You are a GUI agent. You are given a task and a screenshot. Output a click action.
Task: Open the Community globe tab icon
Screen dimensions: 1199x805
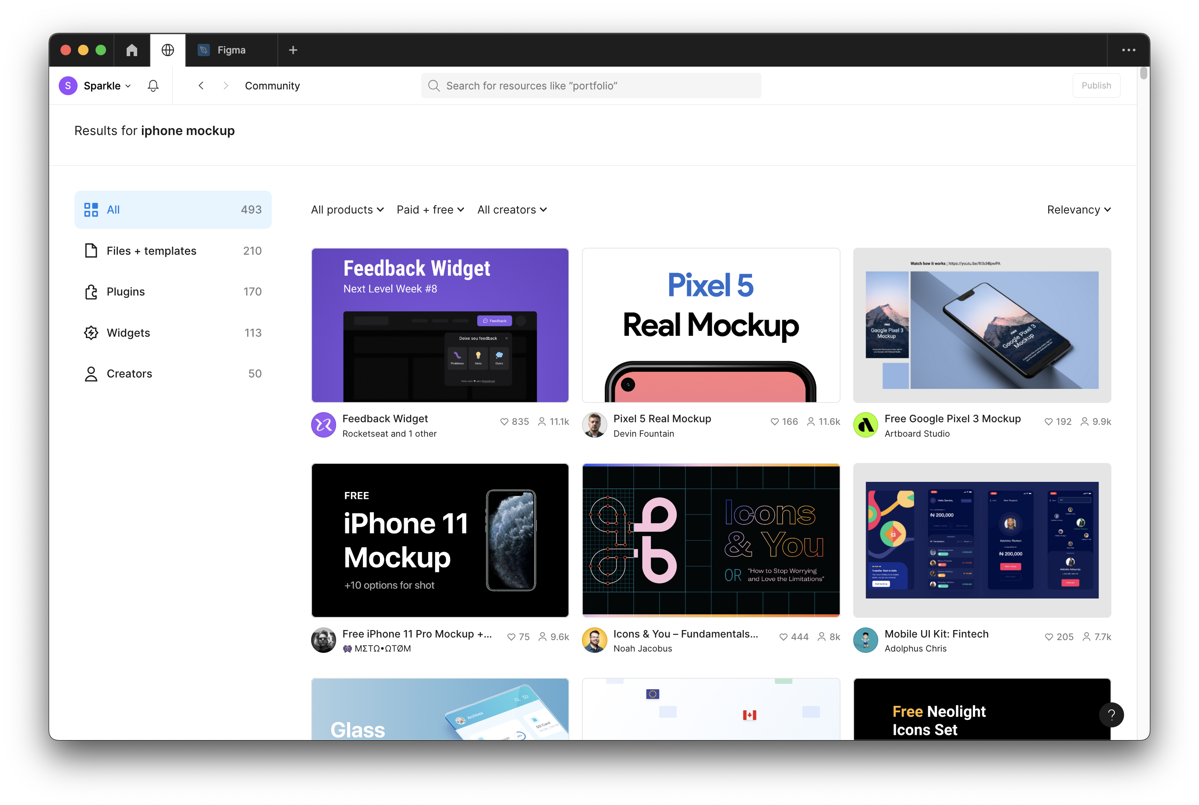pyautogui.click(x=168, y=50)
